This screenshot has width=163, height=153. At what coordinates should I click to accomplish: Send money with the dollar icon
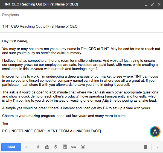pos(56,147)
